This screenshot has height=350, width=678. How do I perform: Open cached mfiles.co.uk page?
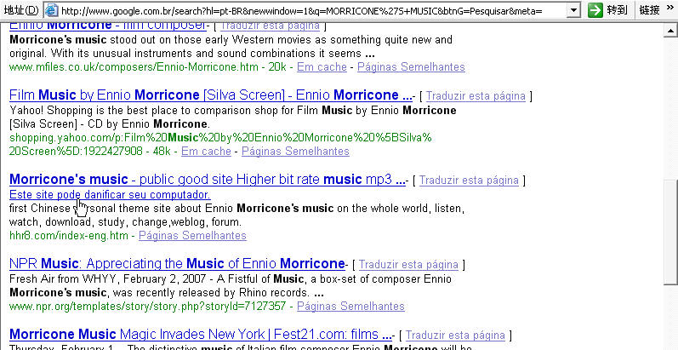coord(322,67)
